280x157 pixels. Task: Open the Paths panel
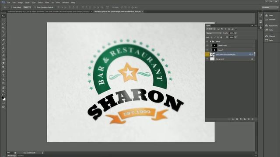269,41
